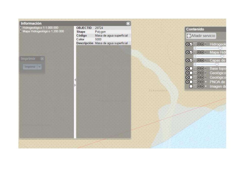Click the Imprimir print button
Image resolution: width=252 pixels, height=178 pixels.
point(30,67)
